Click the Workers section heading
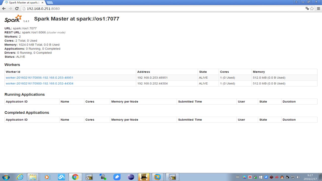Screen dimensions: 322x181 [12, 65]
